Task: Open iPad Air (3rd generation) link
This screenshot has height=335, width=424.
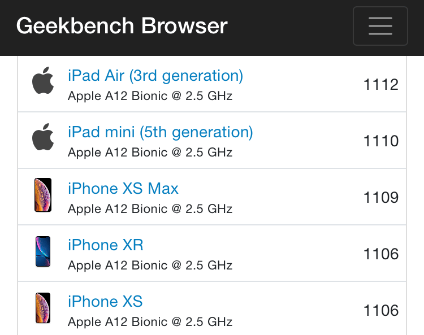Action: tap(155, 75)
